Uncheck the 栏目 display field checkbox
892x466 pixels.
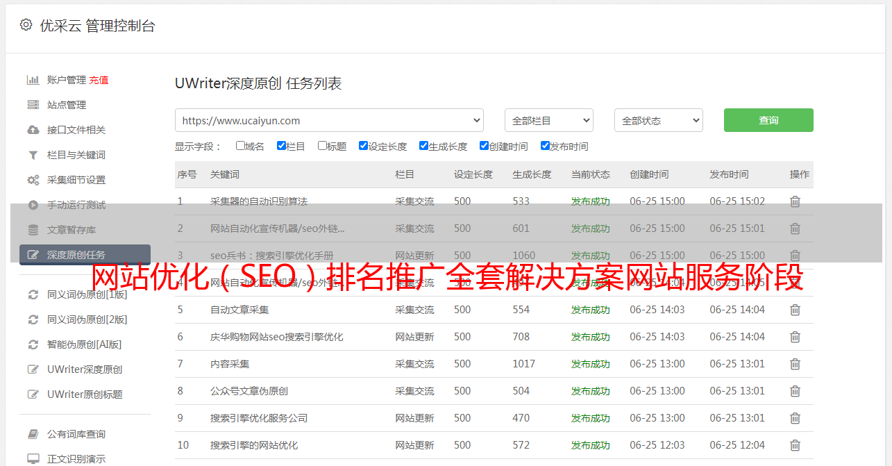coord(281,146)
